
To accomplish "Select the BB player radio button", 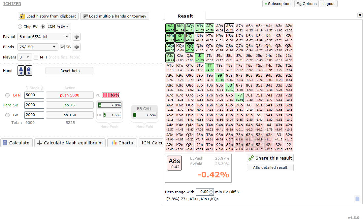I will pyautogui.click(x=7, y=115).
